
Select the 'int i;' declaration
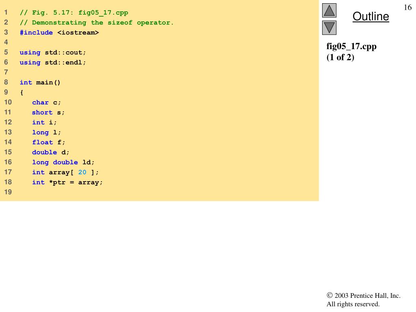pyautogui.click(x=44, y=122)
